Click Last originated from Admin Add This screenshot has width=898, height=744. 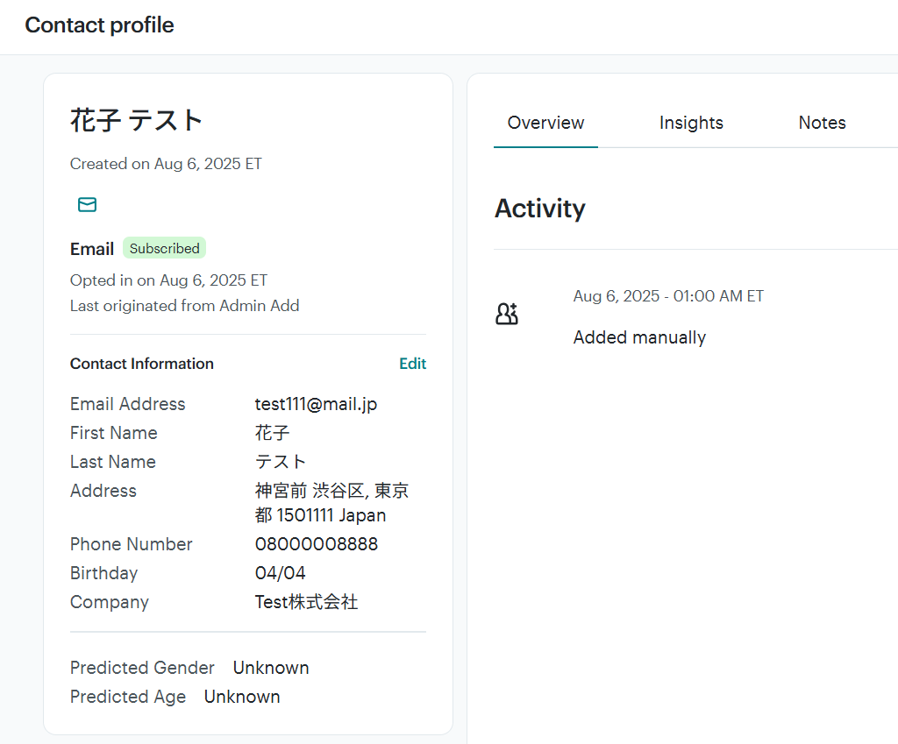coord(184,306)
